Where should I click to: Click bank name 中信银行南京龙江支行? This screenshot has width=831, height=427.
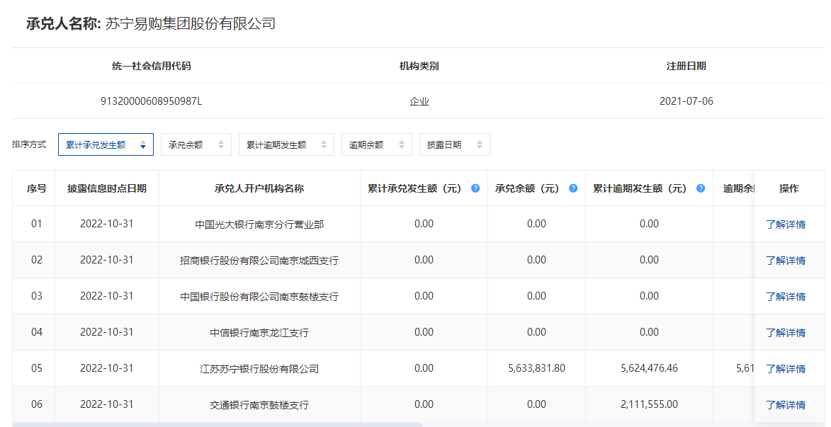pos(259,332)
